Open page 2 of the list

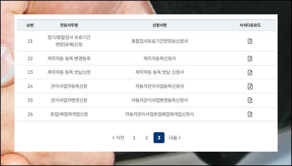click(x=147, y=138)
